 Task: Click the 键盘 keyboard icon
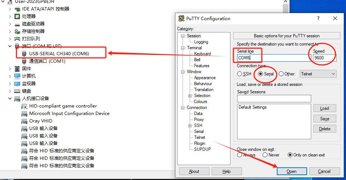[x=17, y=91]
